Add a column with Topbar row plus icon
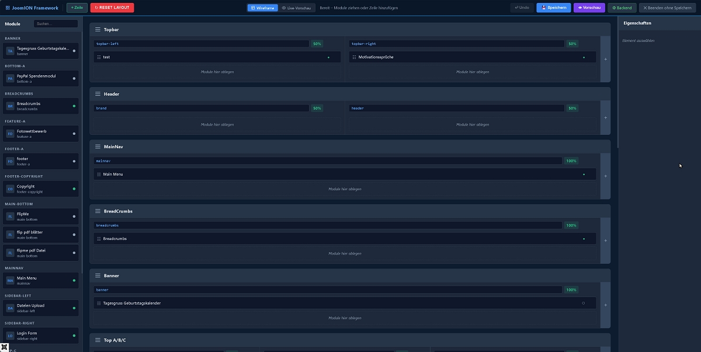Viewport: 701px width, 352px height. [x=605, y=59]
